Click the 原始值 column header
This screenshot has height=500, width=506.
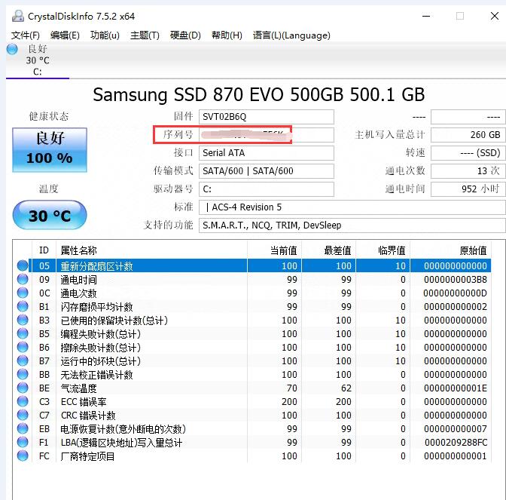coord(450,250)
